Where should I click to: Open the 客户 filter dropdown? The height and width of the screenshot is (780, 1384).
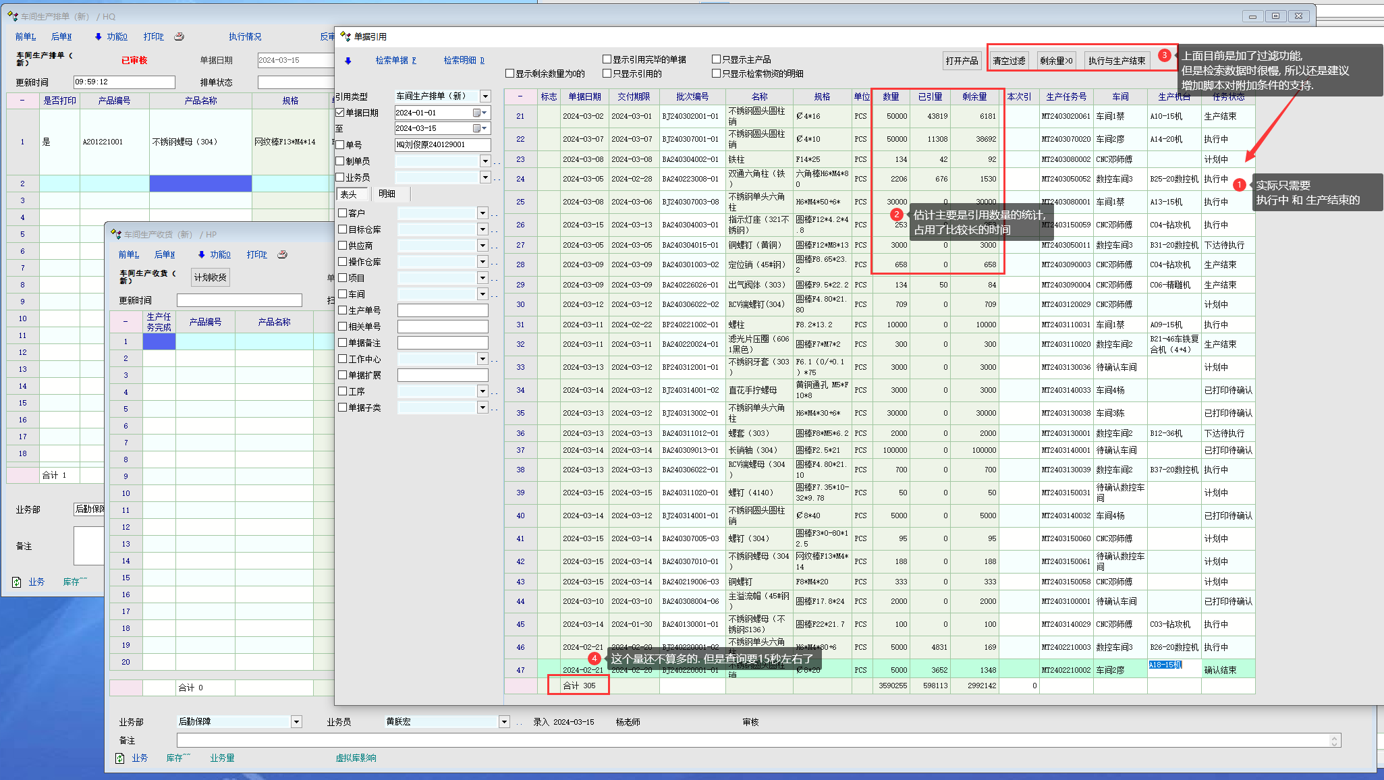482,213
